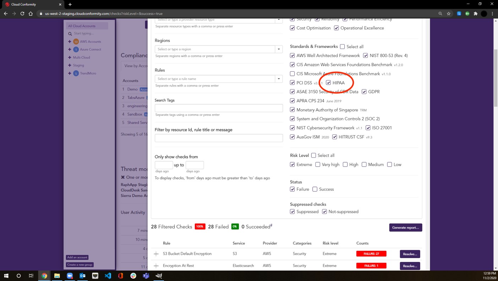The height and width of the screenshot is (281, 498).
Task: Expand the Azure Connect group
Action: pos(70,49)
